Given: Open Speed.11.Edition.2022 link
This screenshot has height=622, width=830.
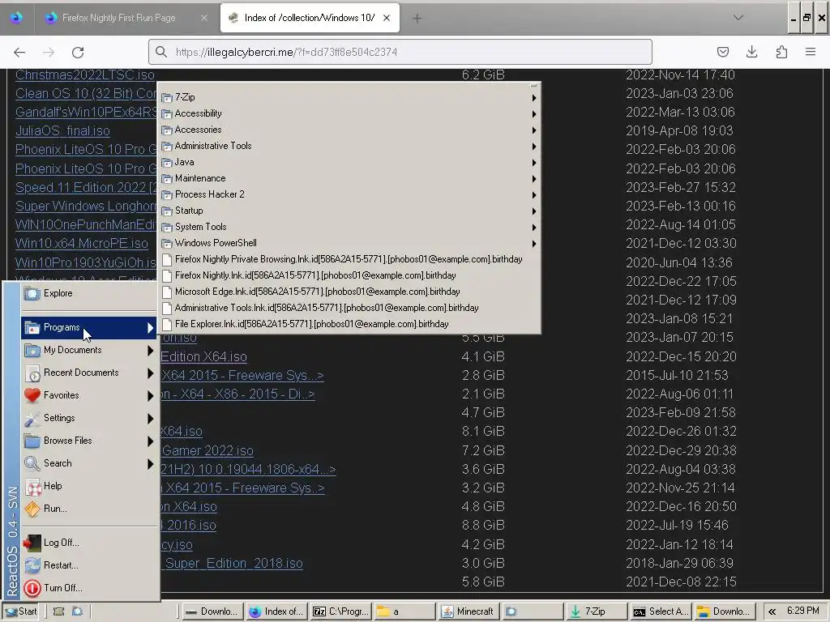Looking at the screenshot, I should pyautogui.click(x=86, y=187).
